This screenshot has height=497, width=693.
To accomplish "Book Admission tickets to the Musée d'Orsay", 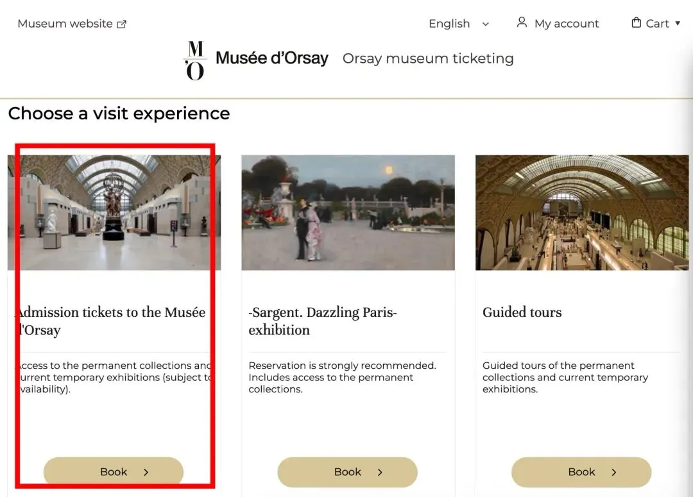I will 114,472.
